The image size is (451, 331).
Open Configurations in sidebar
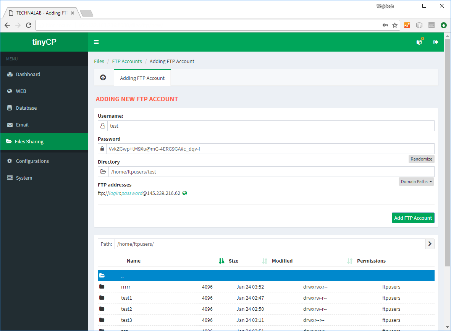44,161
